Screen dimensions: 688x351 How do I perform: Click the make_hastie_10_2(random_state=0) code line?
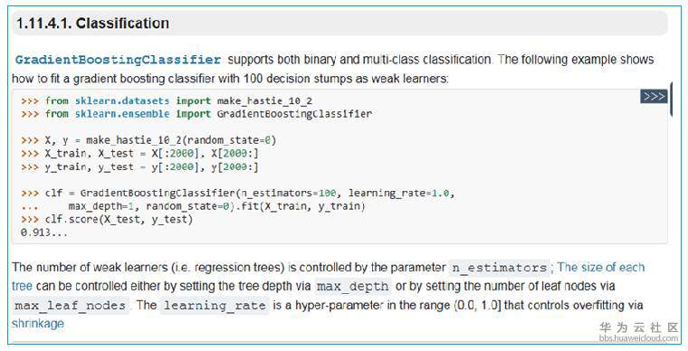pos(148,140)
